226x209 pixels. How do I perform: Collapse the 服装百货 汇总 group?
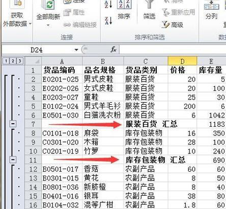tap(13, 124)
